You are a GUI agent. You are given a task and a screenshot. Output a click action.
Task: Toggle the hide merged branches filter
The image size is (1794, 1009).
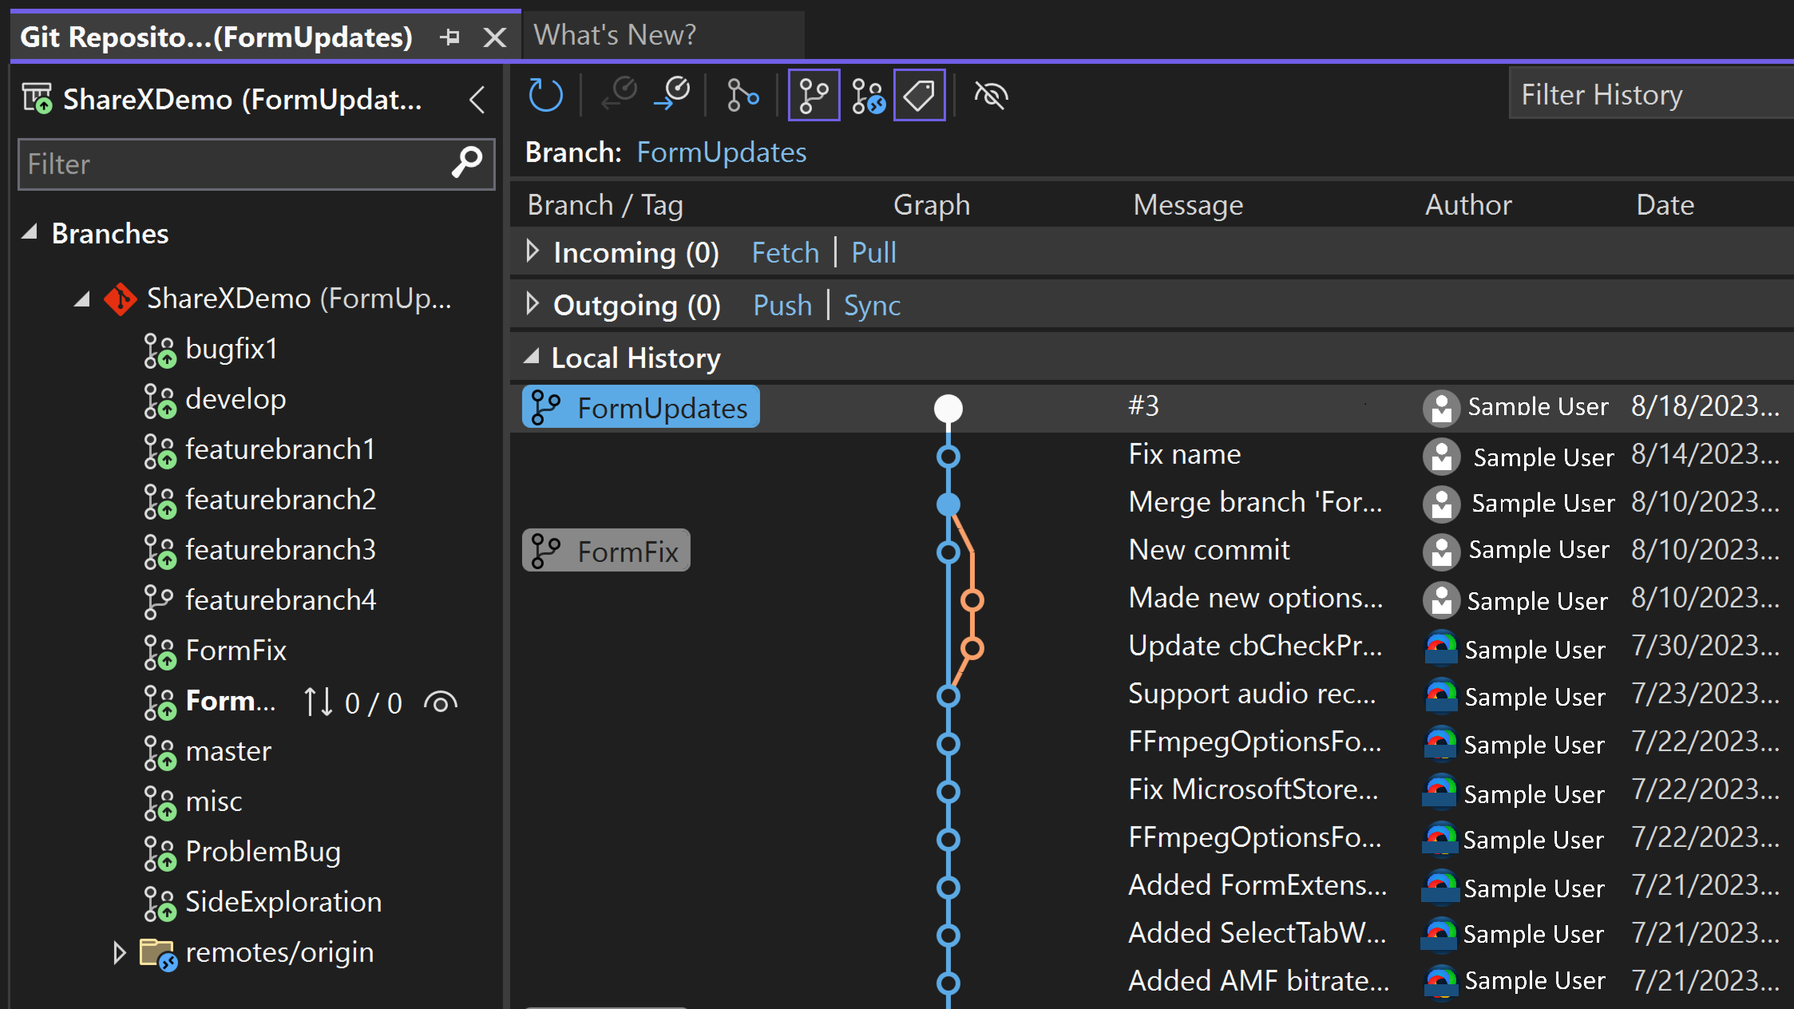click(992, 95)
